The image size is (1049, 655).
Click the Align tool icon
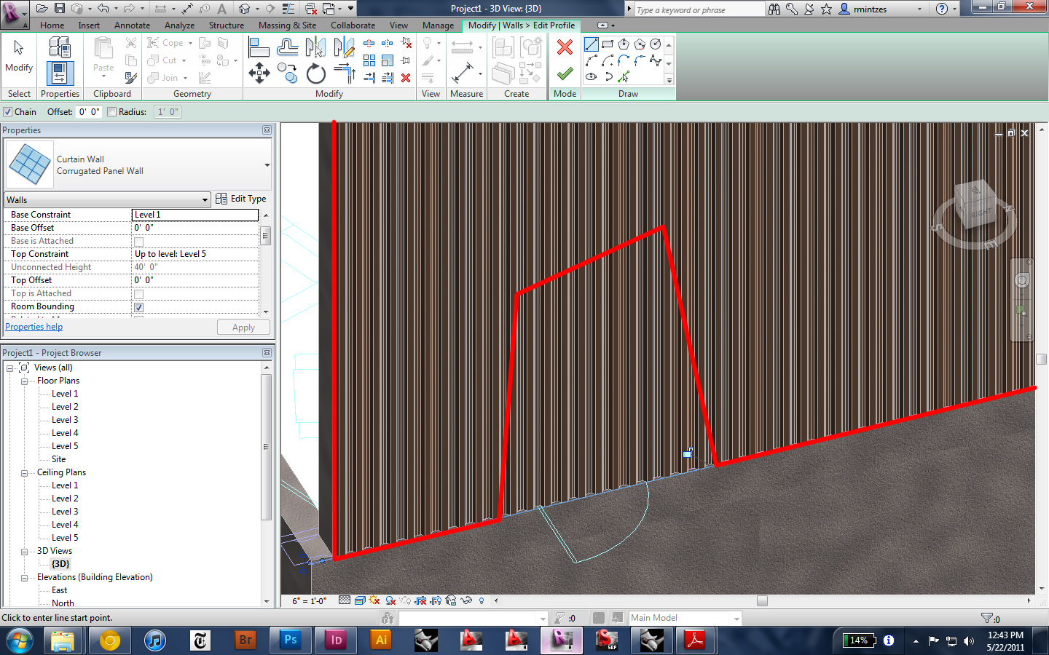coord(259,48)
